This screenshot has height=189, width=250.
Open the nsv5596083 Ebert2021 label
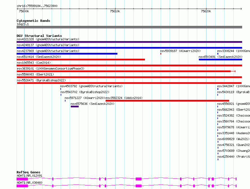pyautogui.click(x=35, y=74)
